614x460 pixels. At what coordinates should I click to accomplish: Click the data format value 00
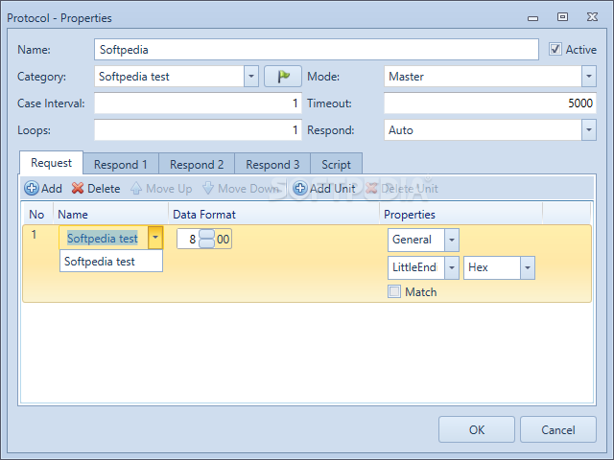coord(223,239)
